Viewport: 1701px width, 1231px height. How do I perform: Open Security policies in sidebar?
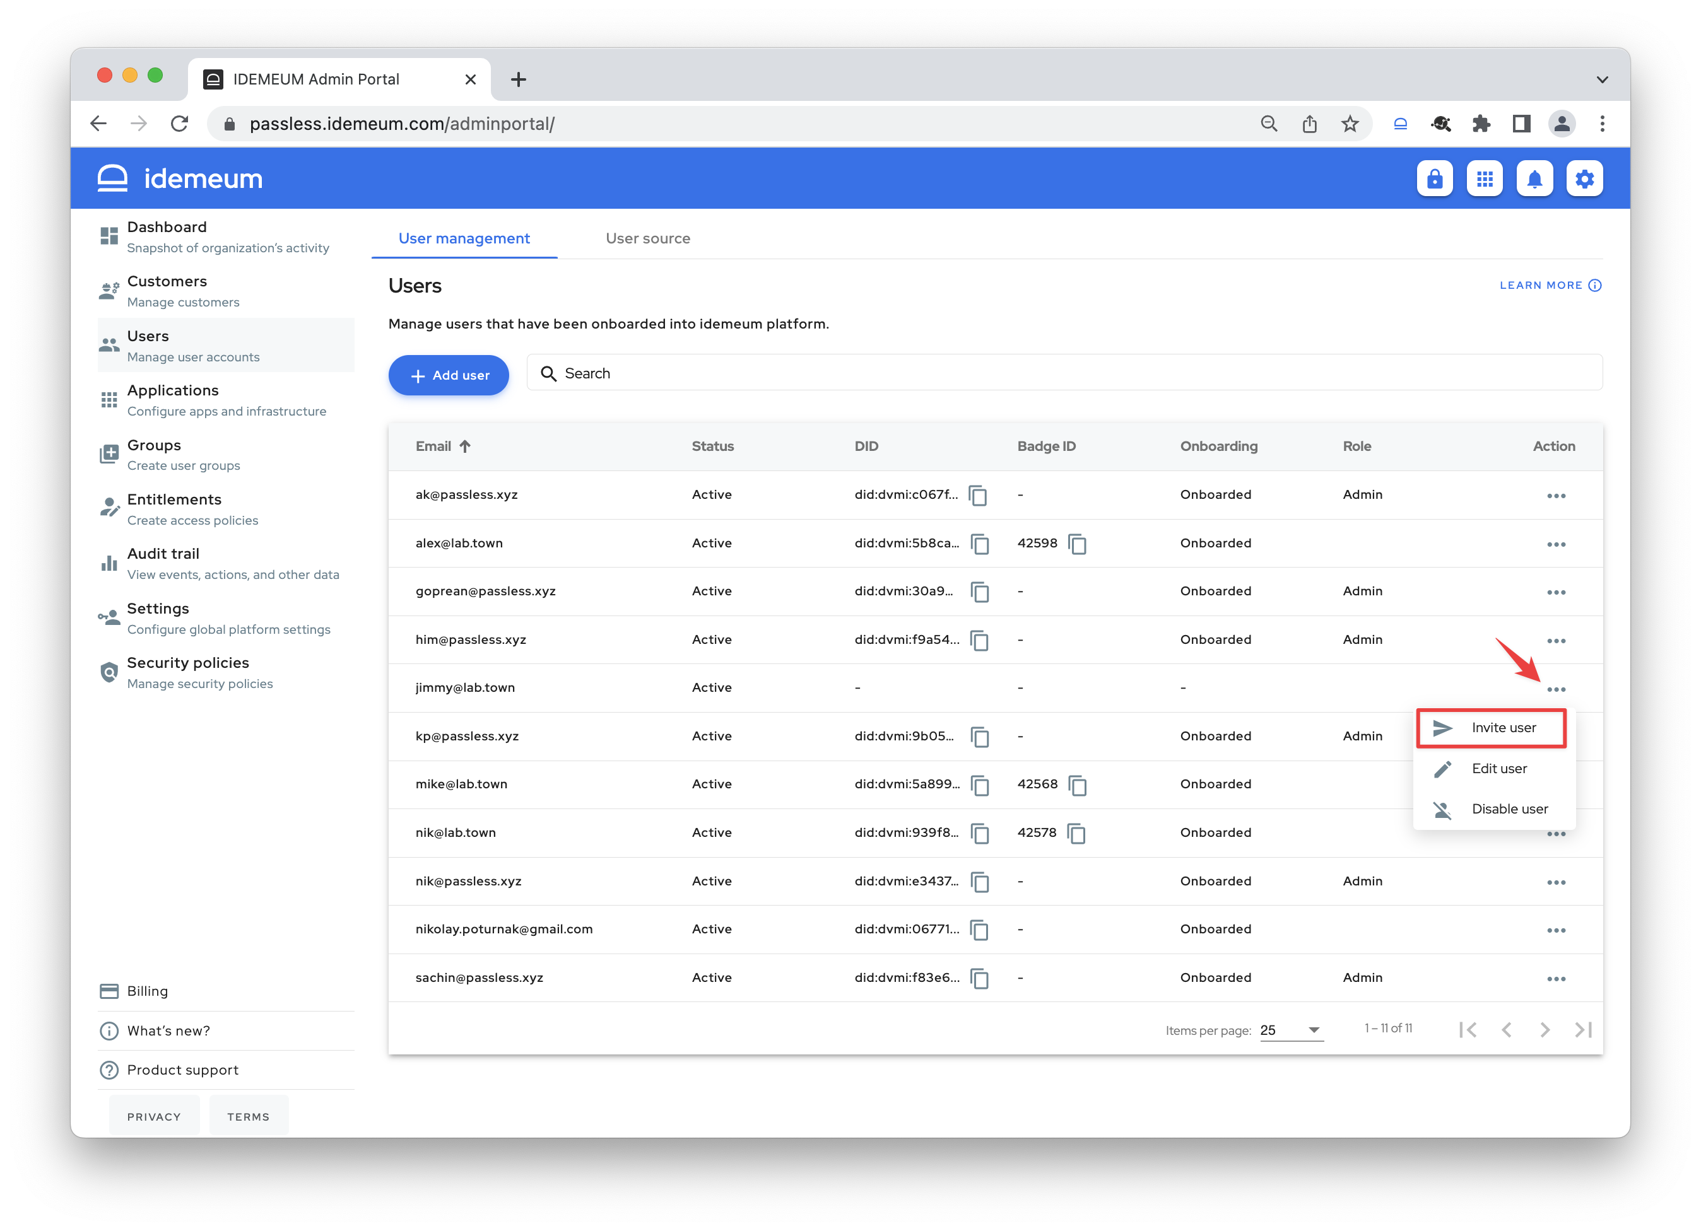(x=225, y=672)
